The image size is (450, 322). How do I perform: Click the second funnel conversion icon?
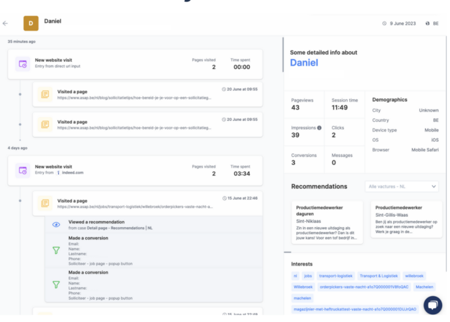(56, 285)
